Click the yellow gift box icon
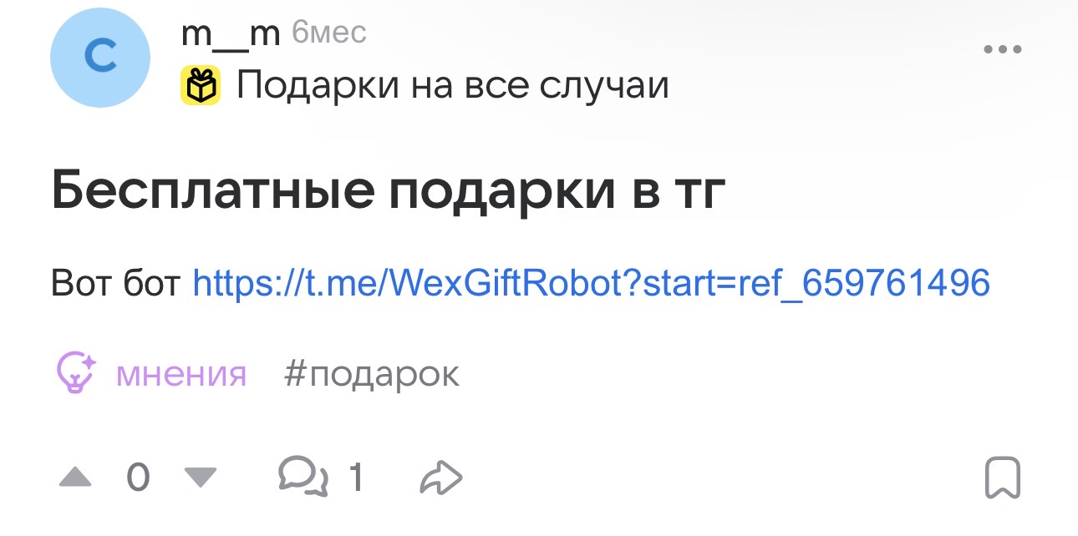The image size is (1078, 536). point(201,85)
